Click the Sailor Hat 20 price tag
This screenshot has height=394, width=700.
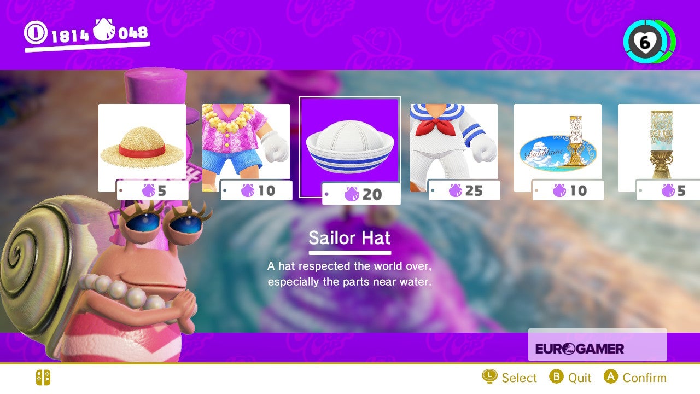tap(361, 194)
